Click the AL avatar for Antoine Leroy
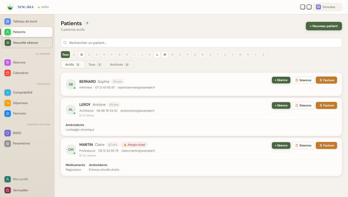 point(71,110)
